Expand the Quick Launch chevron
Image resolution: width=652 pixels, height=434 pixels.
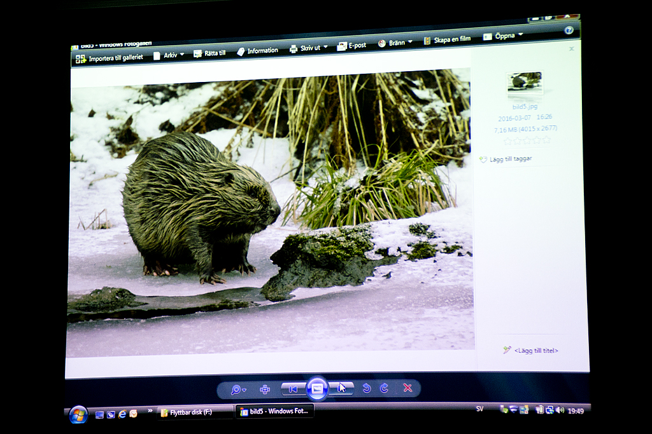150,410
